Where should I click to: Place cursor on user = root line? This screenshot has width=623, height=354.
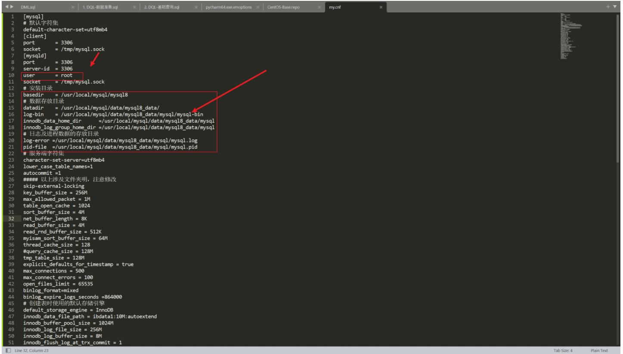tap(48, 75)
